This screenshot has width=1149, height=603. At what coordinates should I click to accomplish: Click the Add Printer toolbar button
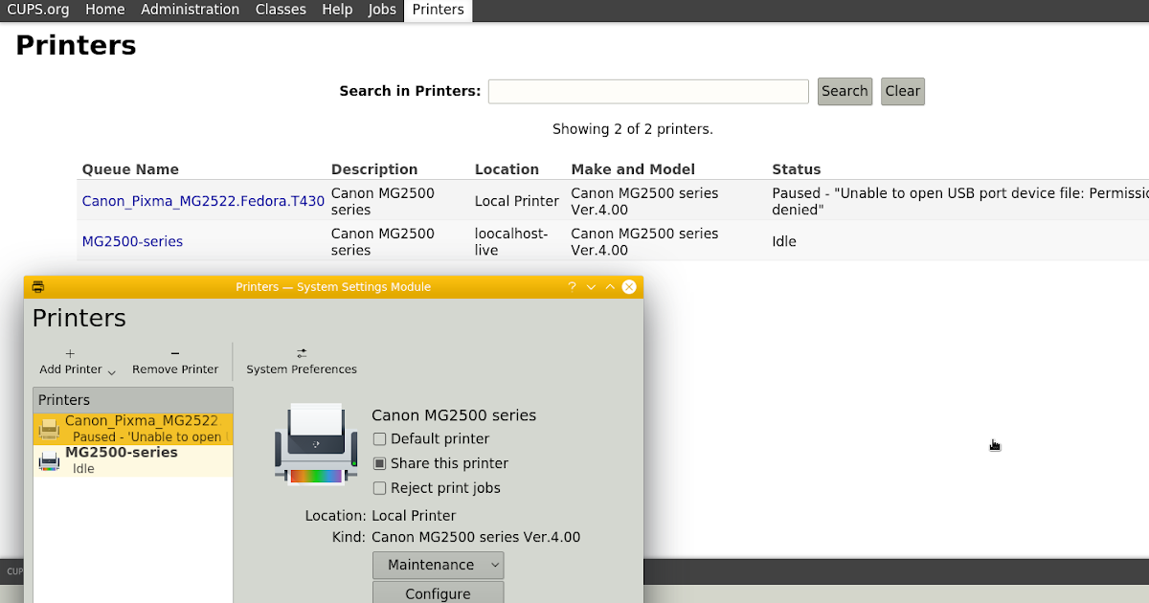[x=70, y=361]
